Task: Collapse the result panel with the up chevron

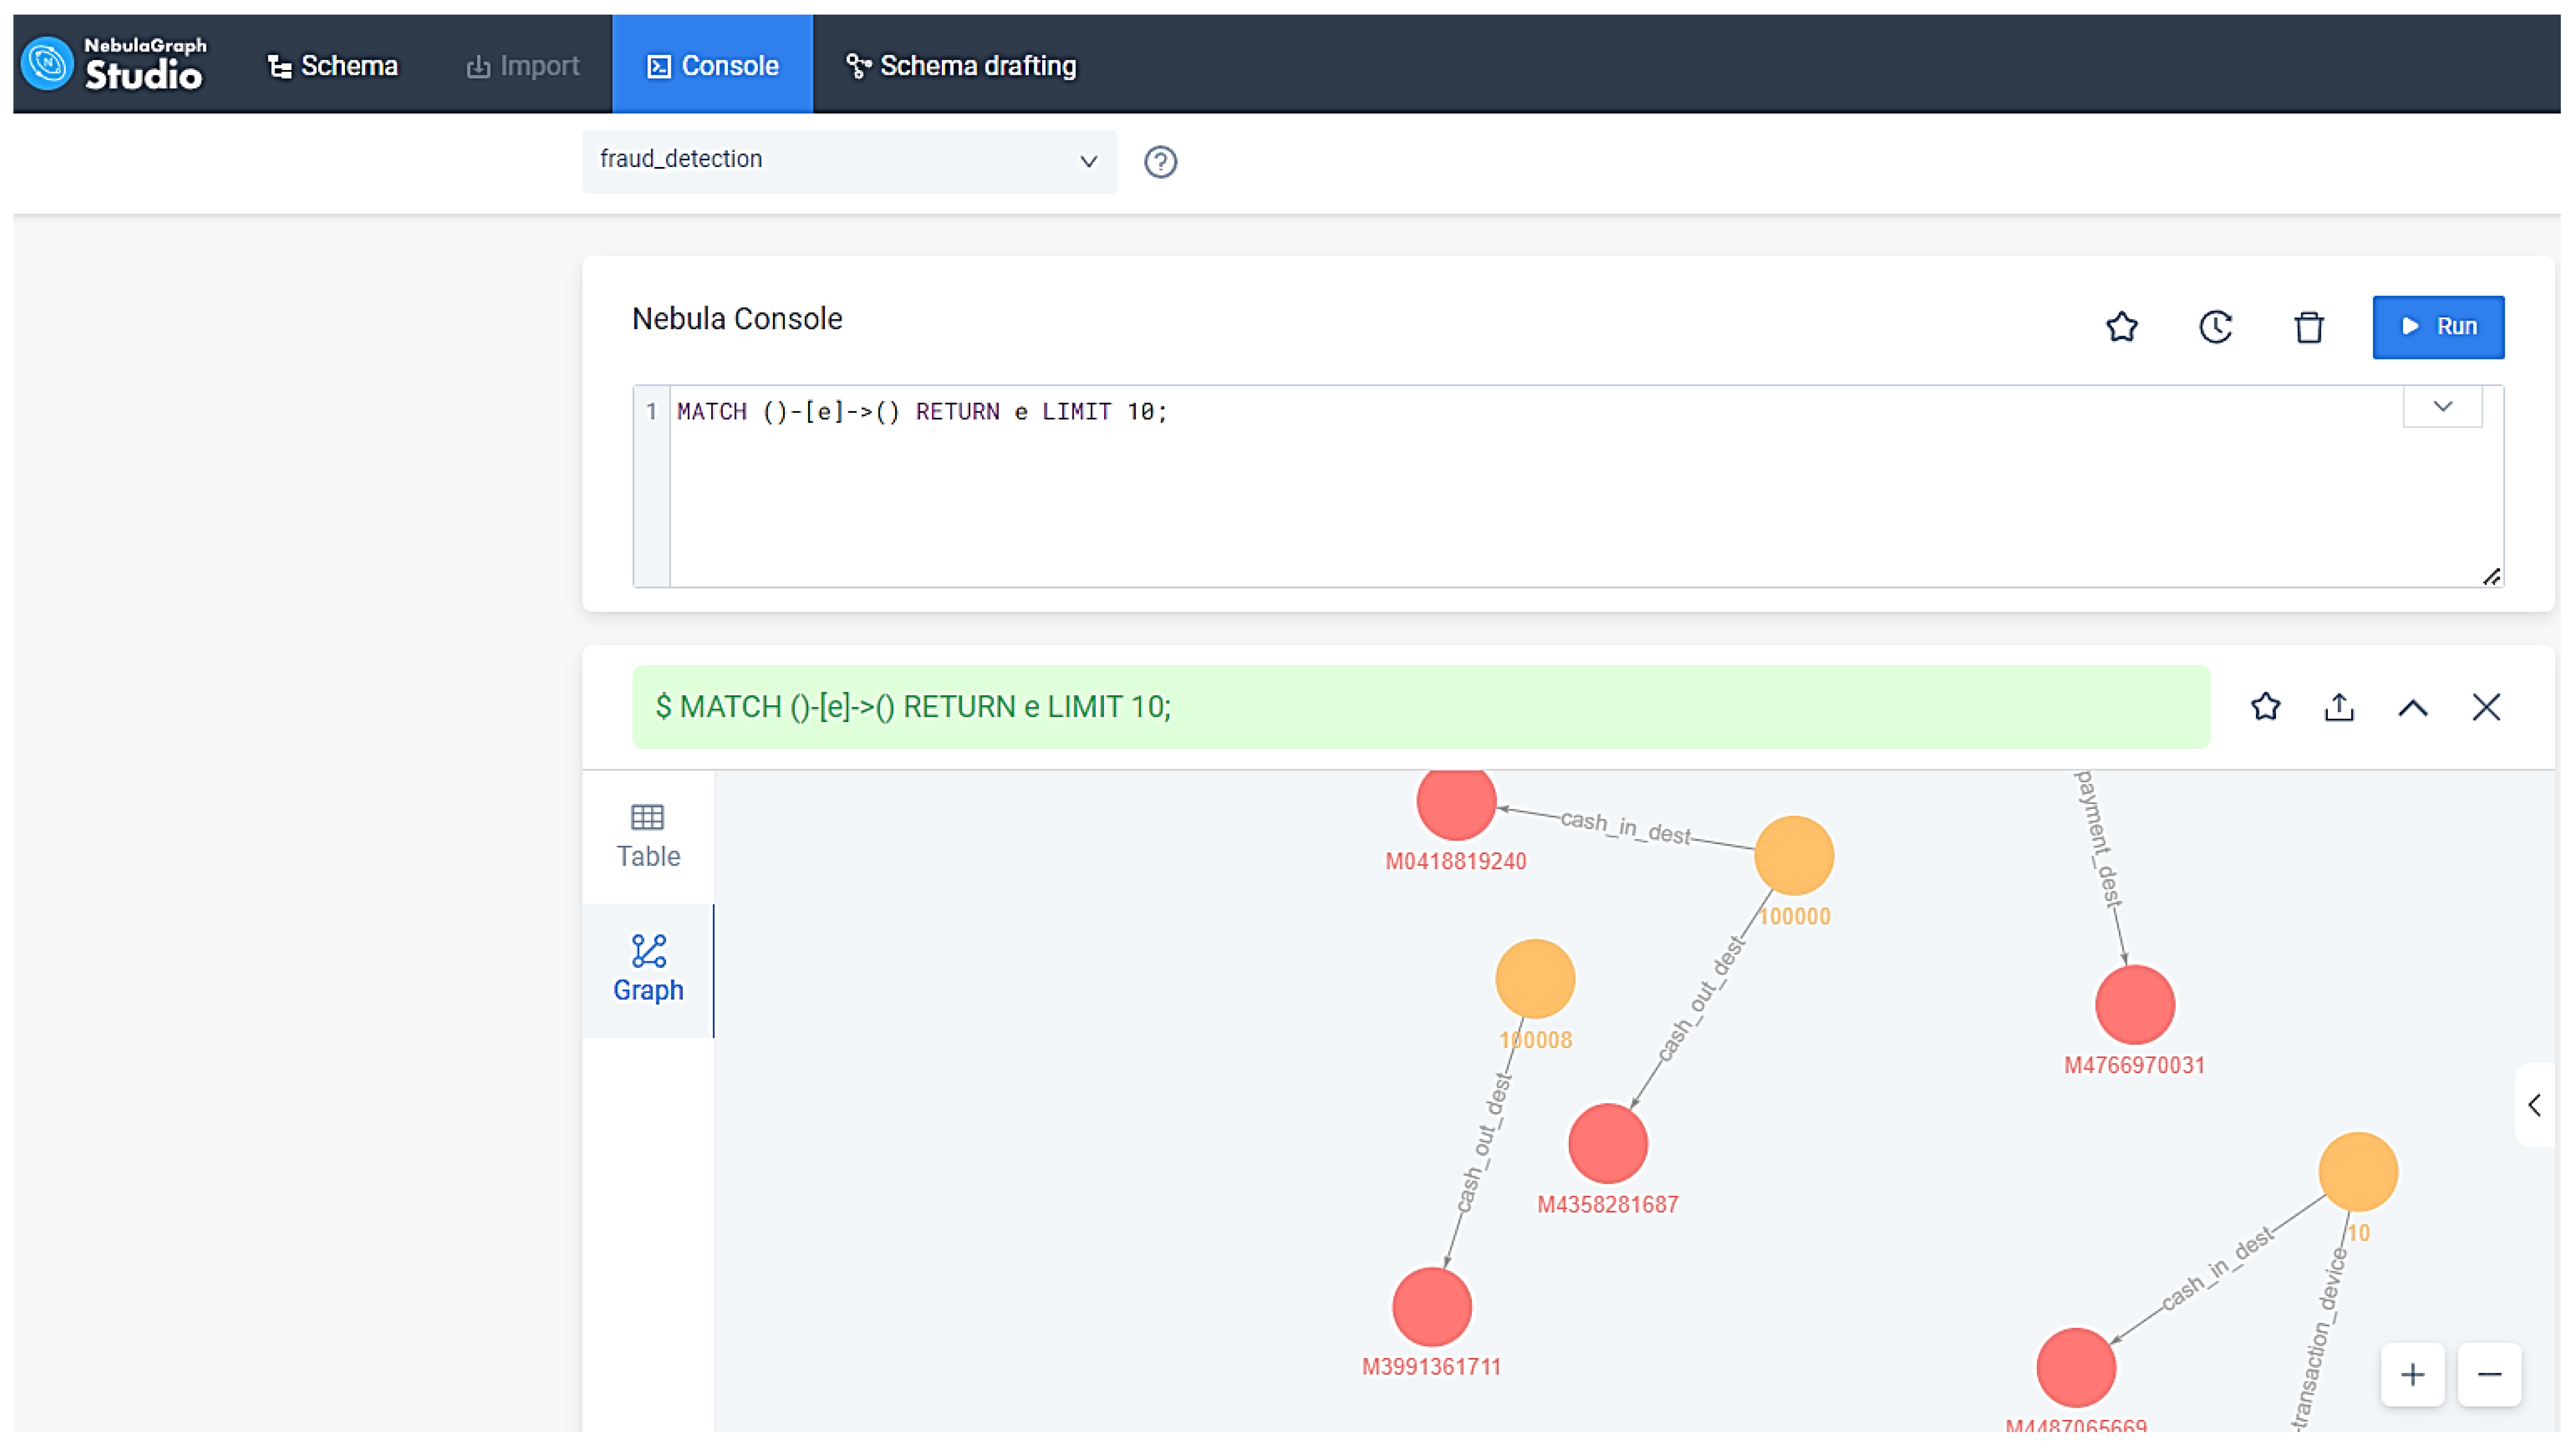Action: pyautogui.click(x=2412, y=708)
